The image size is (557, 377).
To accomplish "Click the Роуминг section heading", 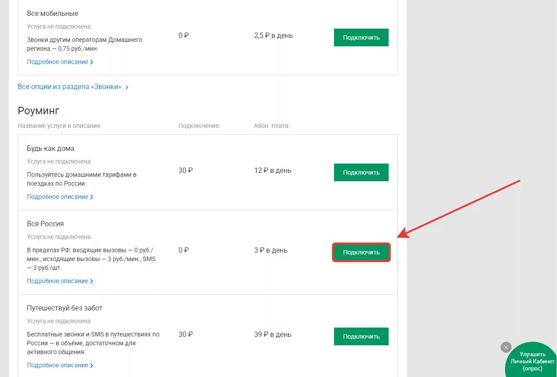I will [x=39, y=111].
